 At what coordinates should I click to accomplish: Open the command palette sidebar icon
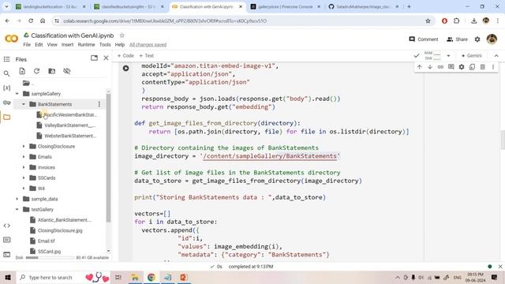pyautogui.click(x=7, y=240)
